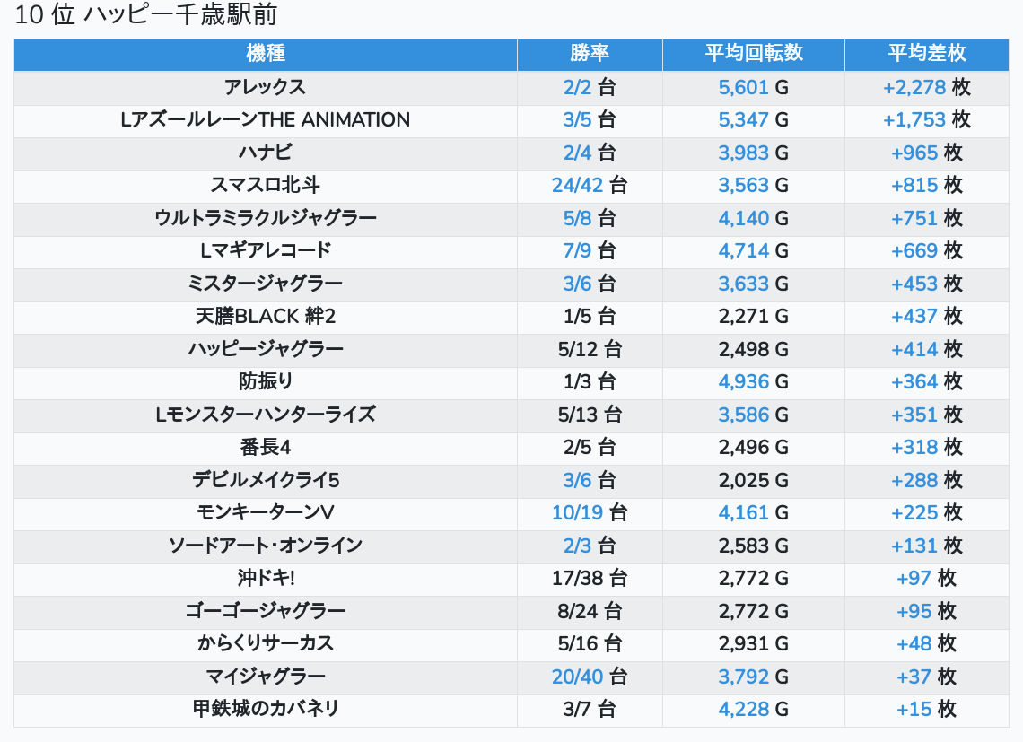
Task: Click the difference value '+414 枚'
Action: pos(926,349)
